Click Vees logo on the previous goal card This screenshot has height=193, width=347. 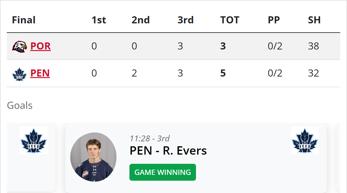(x=34, y=140)
